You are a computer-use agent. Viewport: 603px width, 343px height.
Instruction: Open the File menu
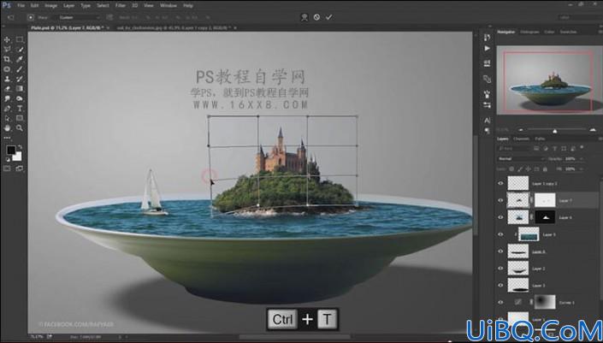[x=21, y=5]
